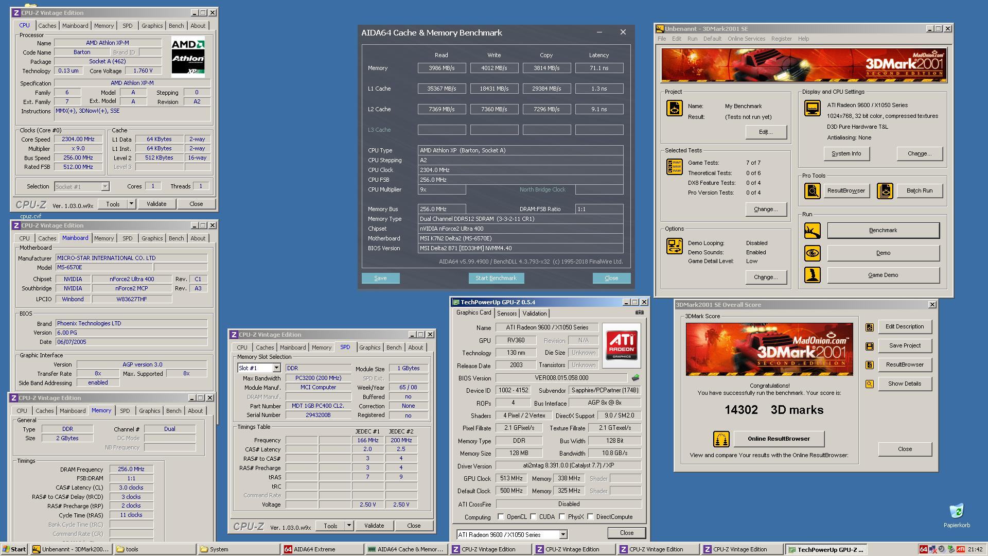Click the Project icon in 3DMark2001
The width and height of the screenshot is (988, 556).
pyautogui.click(x=674, y=108)
